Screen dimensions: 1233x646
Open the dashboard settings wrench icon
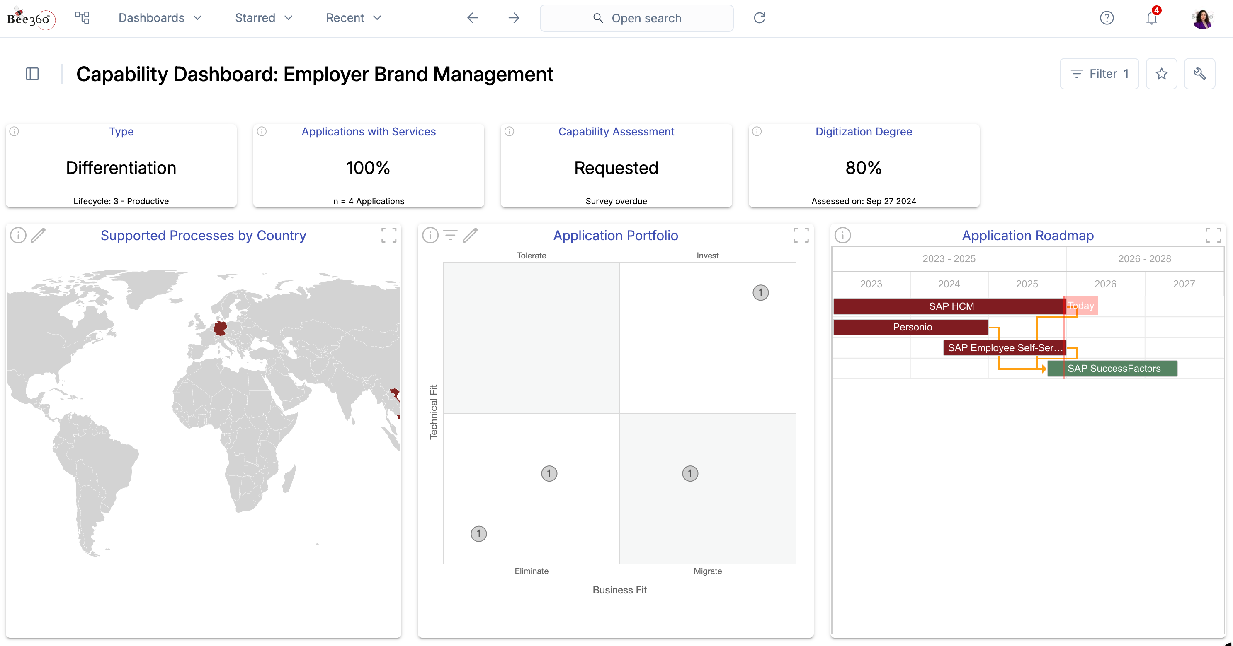click(1200, 74)
